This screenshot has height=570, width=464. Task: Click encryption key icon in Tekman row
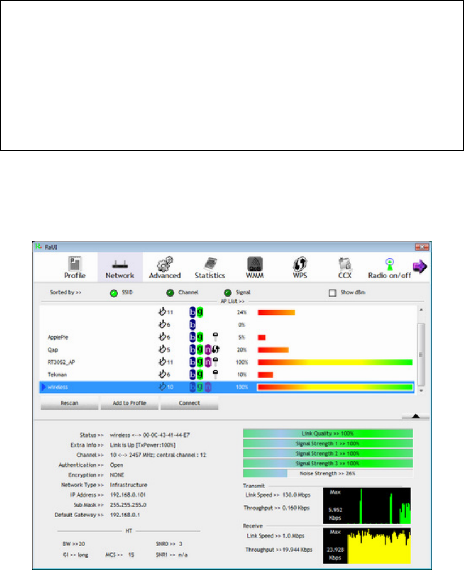(216, 374)
